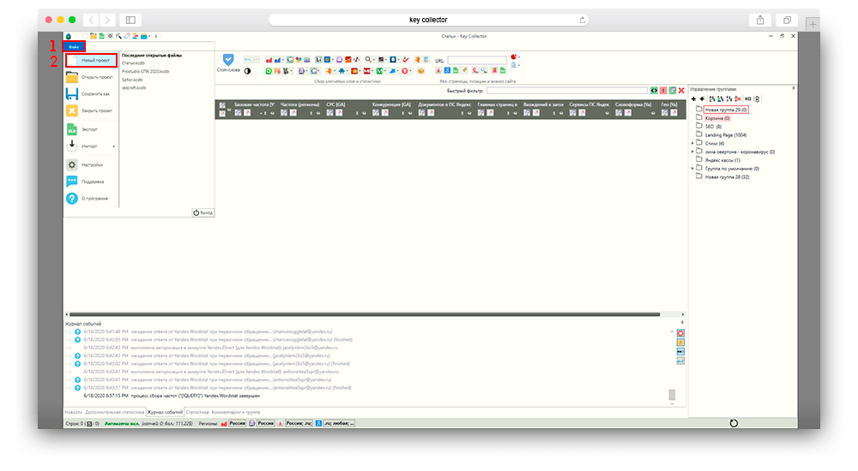858x471 pixels.
Task: Open Настройки from file menu
Action: (91, 164)
